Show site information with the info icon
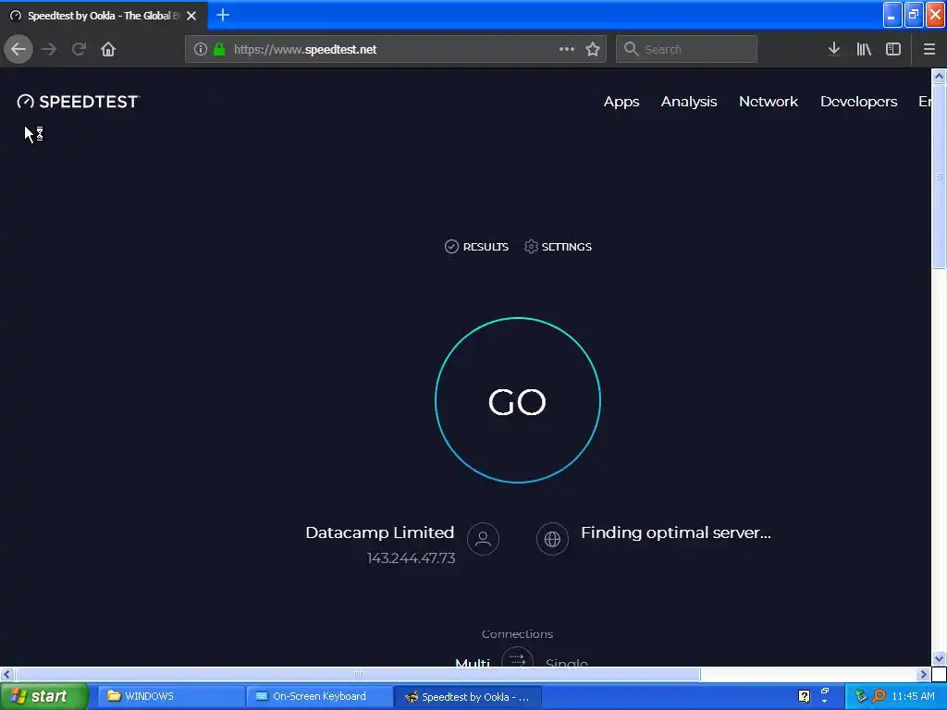This screenshot has height=710, width=947. [201, 49]
